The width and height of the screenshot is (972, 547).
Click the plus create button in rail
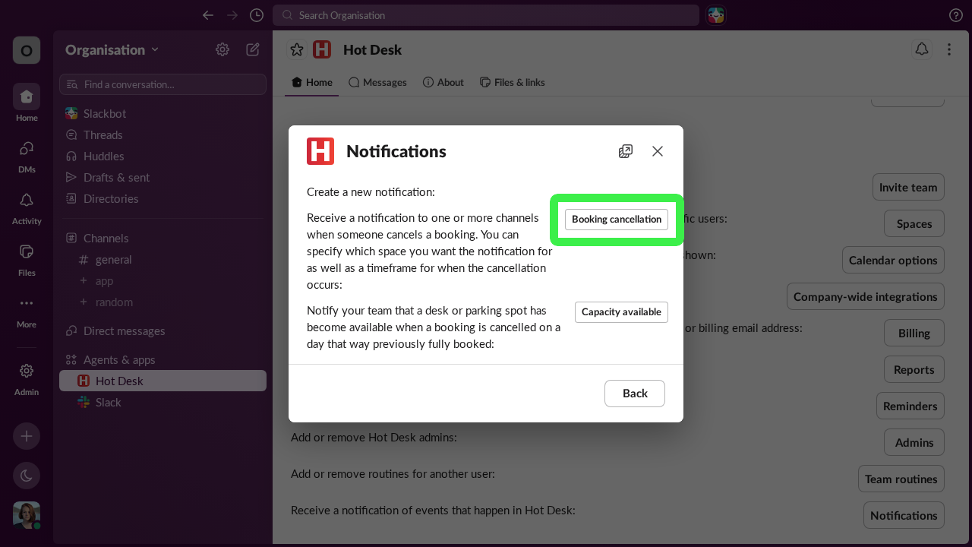pos(27,436)
